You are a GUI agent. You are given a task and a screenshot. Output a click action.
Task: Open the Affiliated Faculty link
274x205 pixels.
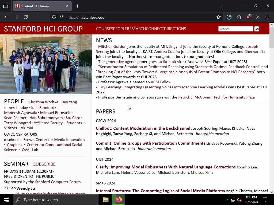click(x=48, y=123)
